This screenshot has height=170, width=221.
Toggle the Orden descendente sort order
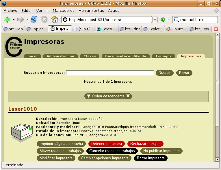pyautogui.click(x=108, y=96)
